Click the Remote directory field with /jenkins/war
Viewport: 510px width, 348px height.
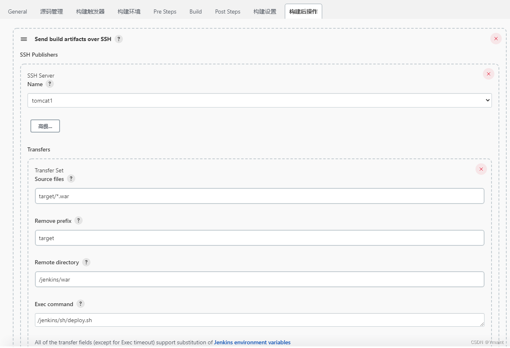click(x=260, y=279)
